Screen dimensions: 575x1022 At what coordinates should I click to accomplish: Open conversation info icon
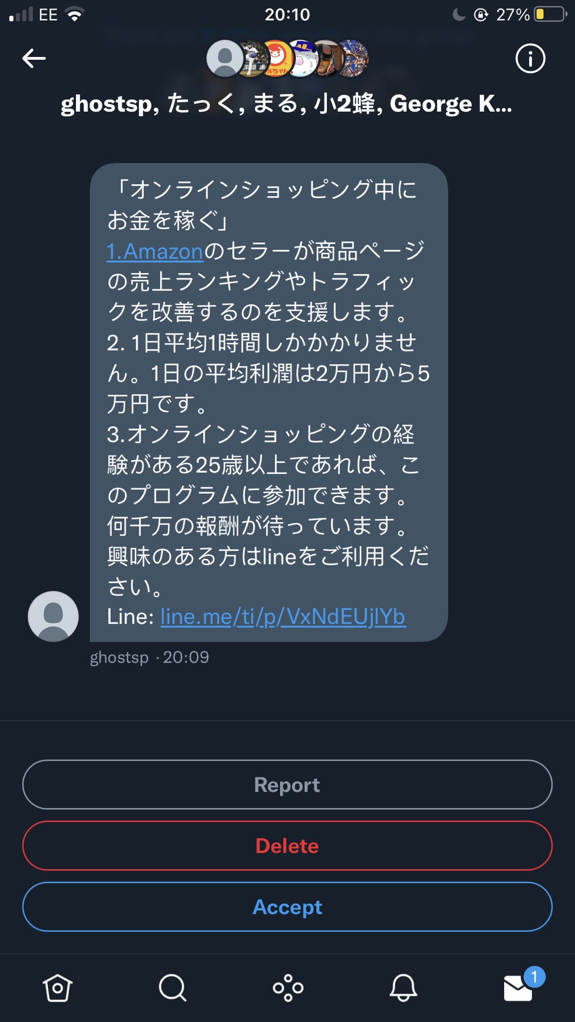pyautogui.click(x=530, y=58)
